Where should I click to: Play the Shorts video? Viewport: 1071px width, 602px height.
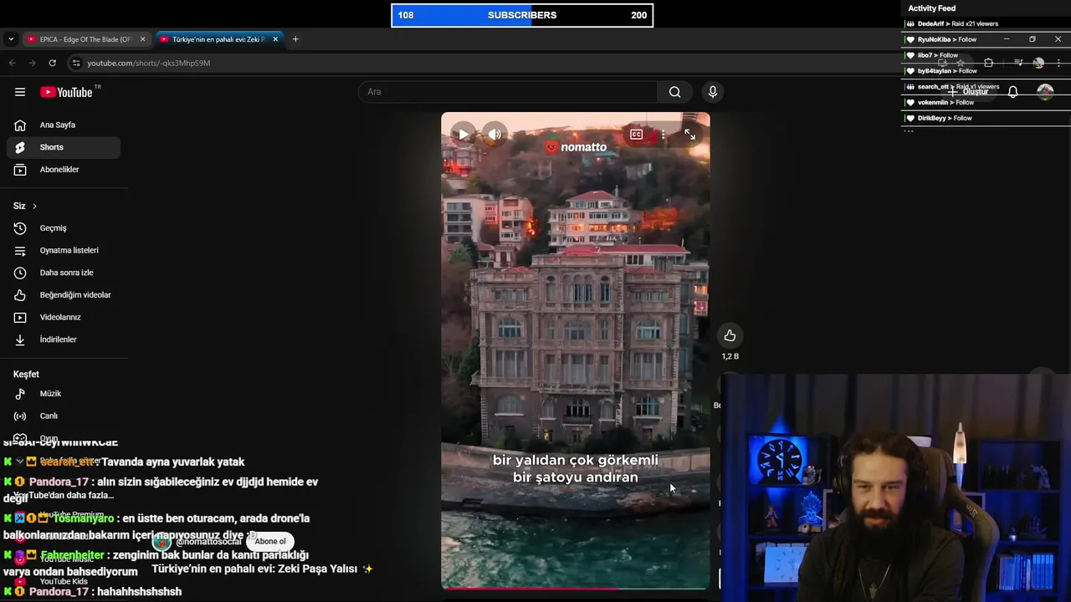[x=463, y=134]
